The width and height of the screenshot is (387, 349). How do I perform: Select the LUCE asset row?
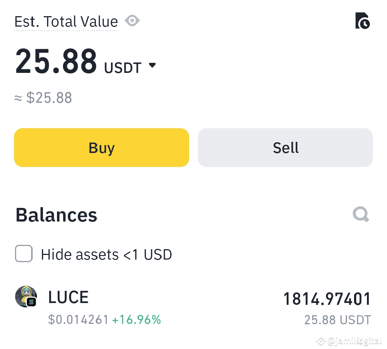coord(193,305)
